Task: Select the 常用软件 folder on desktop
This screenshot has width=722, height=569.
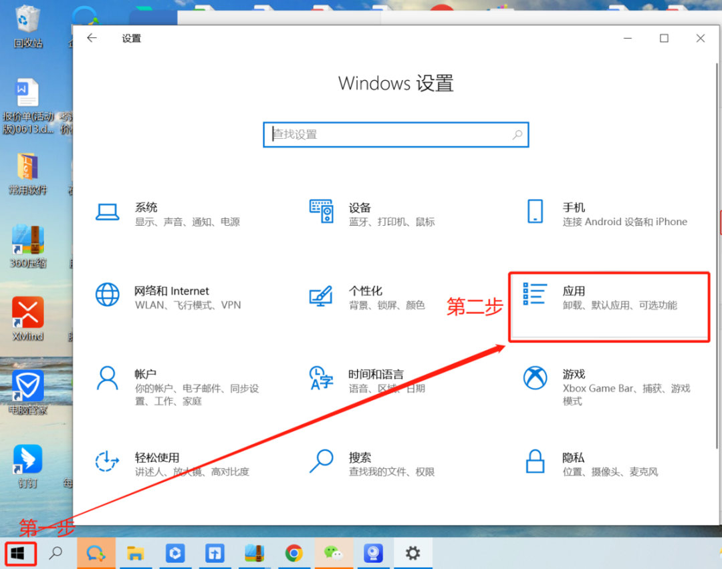Action: [27, 174]
